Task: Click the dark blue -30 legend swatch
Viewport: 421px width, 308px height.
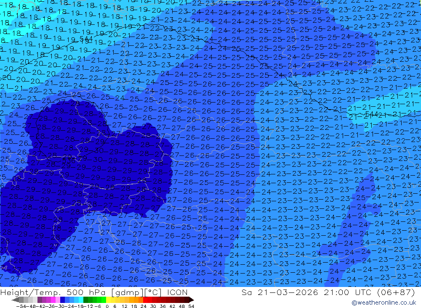Action: 62,300
